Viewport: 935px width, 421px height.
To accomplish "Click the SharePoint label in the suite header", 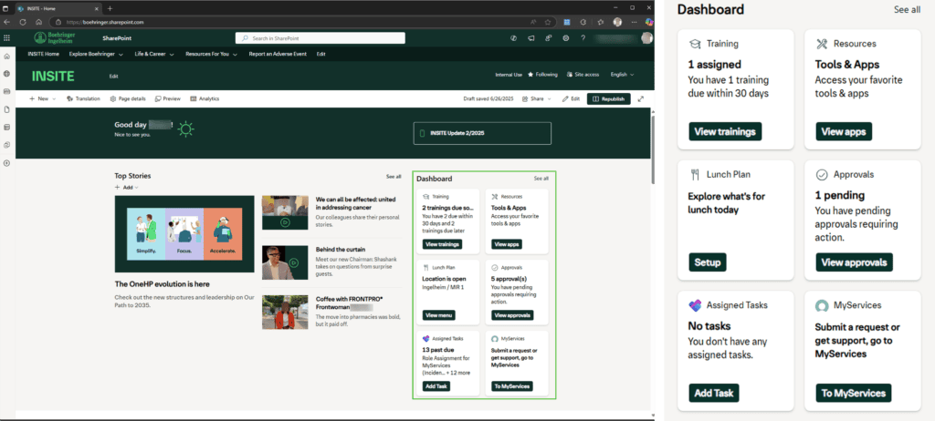I will (x=117, y=38).
